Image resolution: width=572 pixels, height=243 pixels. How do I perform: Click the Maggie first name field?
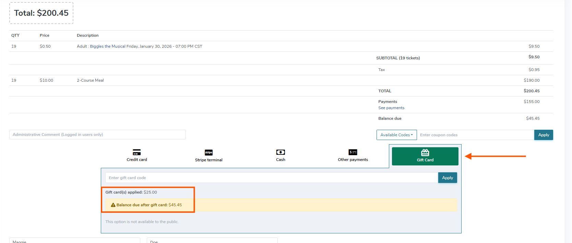pos(75,240)
